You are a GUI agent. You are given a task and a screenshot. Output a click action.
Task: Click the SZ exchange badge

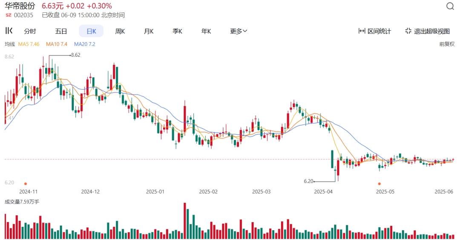click(x=9, y=15)
